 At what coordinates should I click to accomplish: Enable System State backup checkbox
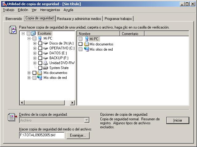click(x=40, y=68)
